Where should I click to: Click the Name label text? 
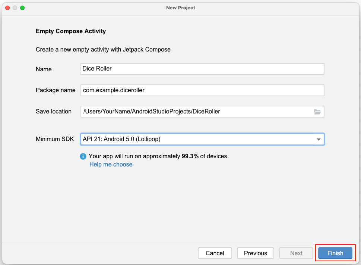pos(44,69)
